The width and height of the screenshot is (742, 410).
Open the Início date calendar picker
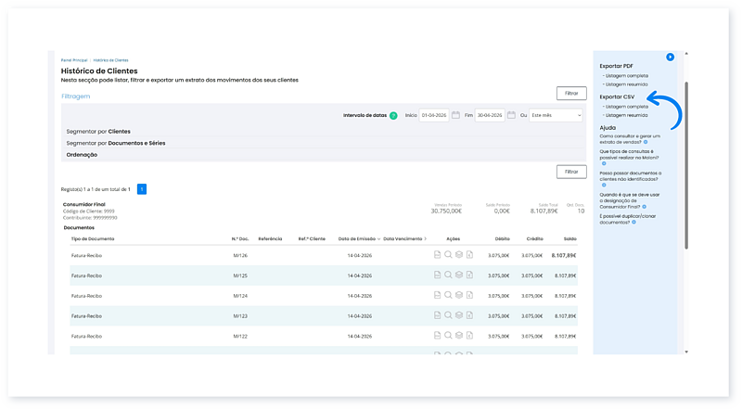[x=456, y=116]
